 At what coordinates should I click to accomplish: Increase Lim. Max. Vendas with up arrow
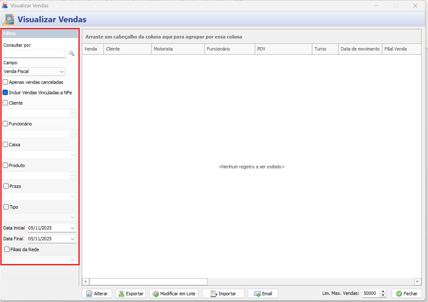[x=383, y=292]
